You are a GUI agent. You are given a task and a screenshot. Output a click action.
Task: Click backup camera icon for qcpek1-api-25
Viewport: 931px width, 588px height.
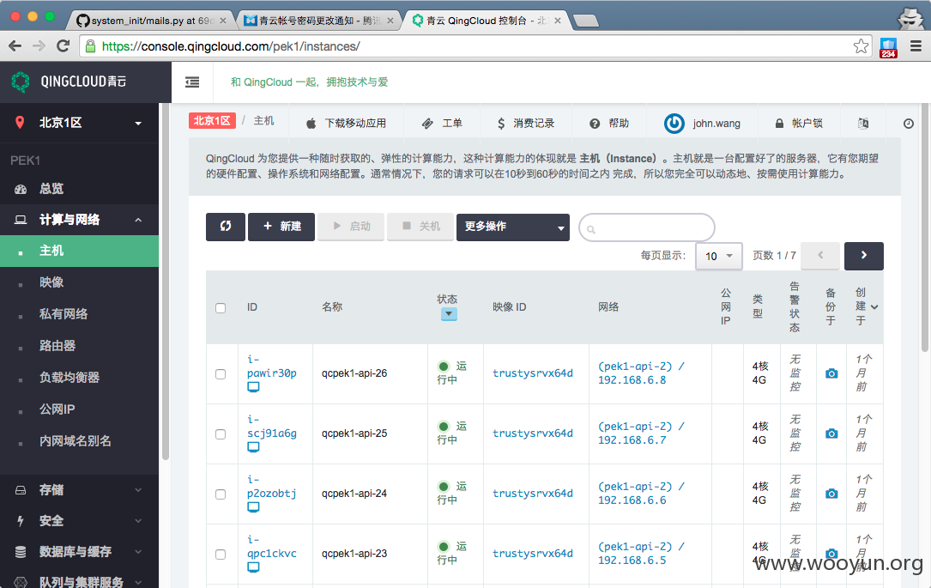pyautogui.click(x=831, y=433)
